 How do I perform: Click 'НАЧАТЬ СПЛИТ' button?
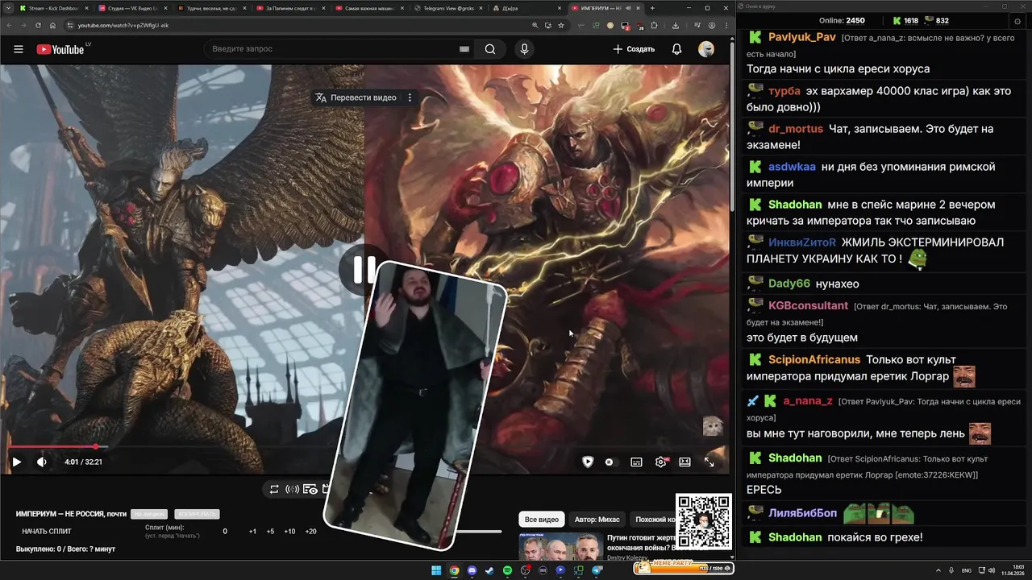(x=47, y=531)
